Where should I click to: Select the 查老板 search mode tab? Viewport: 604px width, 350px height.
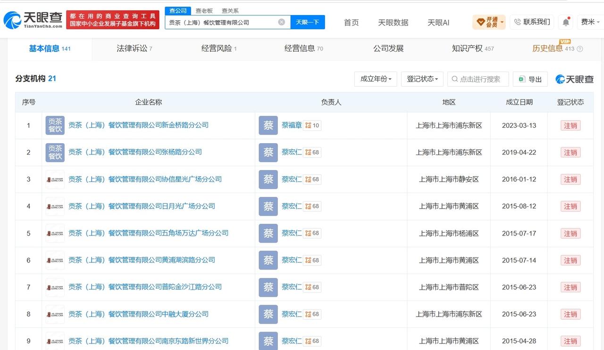tap(204, 11)
